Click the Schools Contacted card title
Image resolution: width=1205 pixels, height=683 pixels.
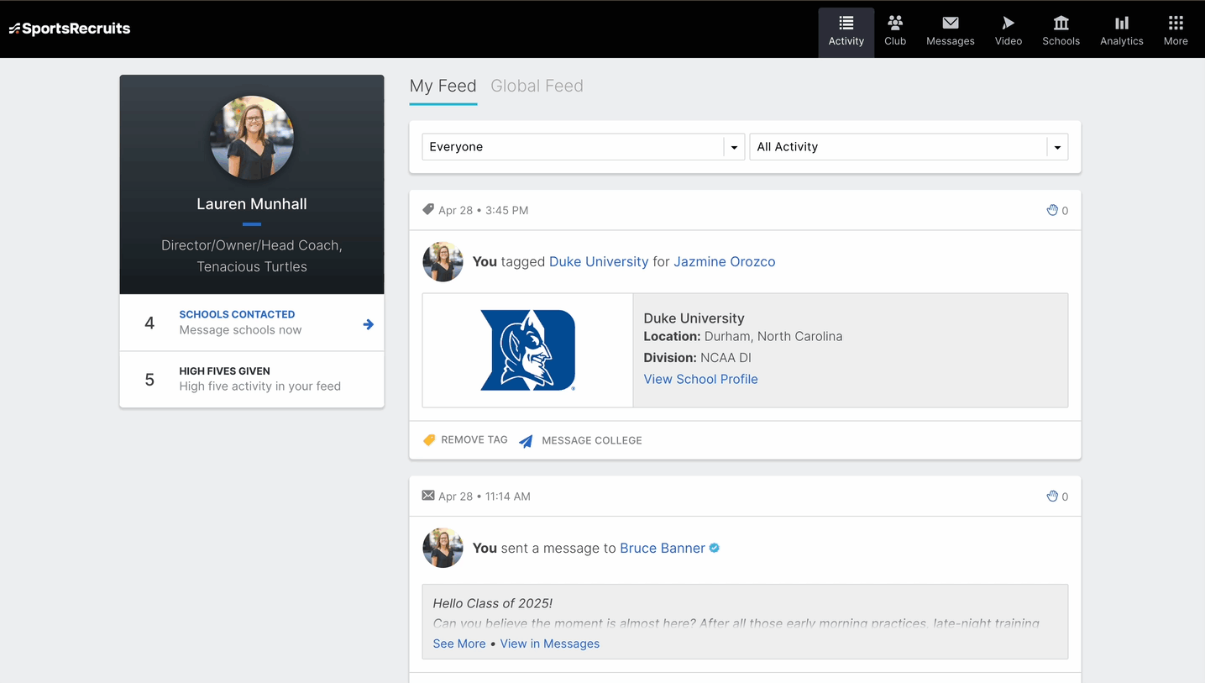tap(237, 314)
